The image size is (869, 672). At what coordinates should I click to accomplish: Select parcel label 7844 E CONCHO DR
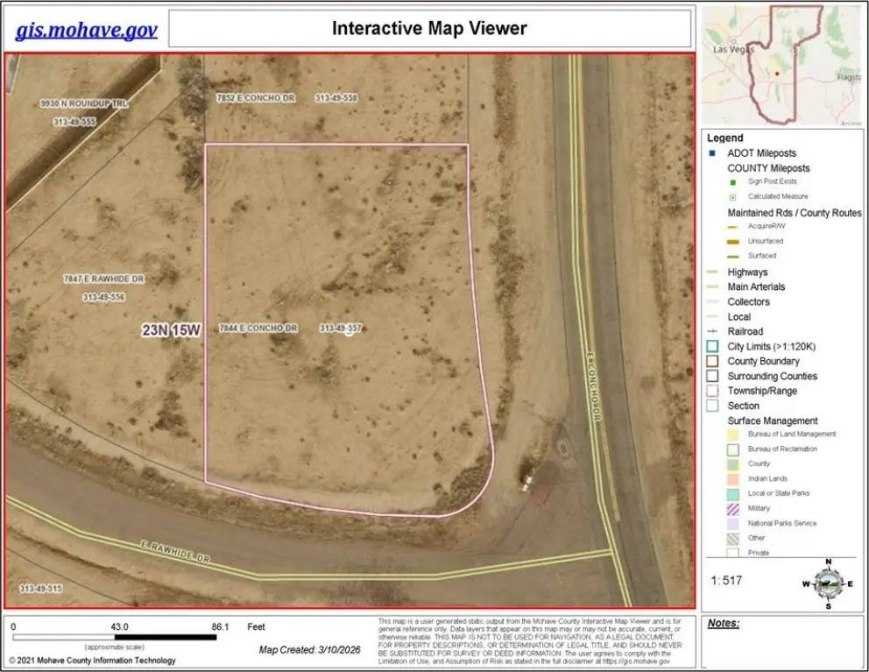point(258,329)
